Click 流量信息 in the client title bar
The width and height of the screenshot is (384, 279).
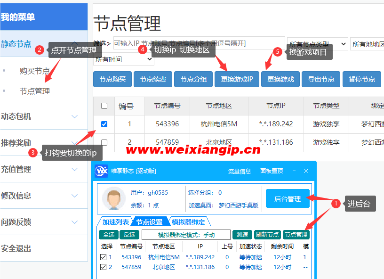(x=239, y=171)
